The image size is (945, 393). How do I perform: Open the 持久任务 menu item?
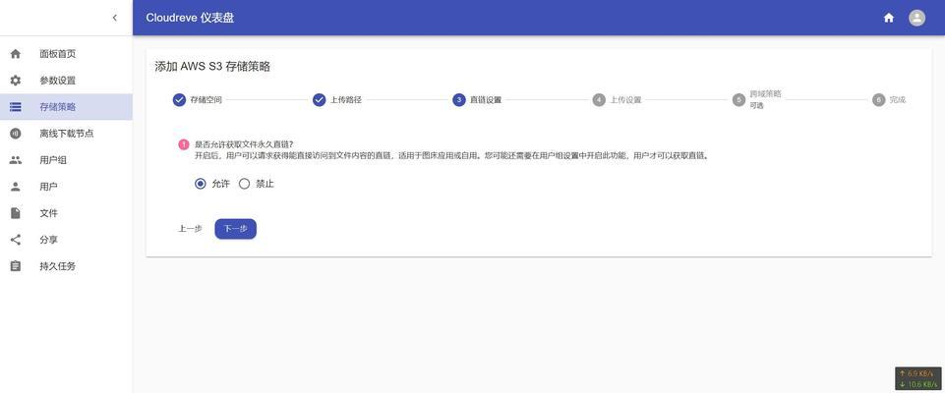point(66,265)
